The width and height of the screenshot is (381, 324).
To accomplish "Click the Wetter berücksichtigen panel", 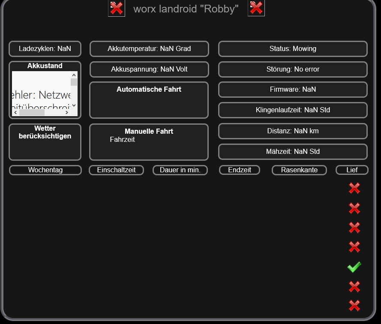I will (x=45, y=142).
